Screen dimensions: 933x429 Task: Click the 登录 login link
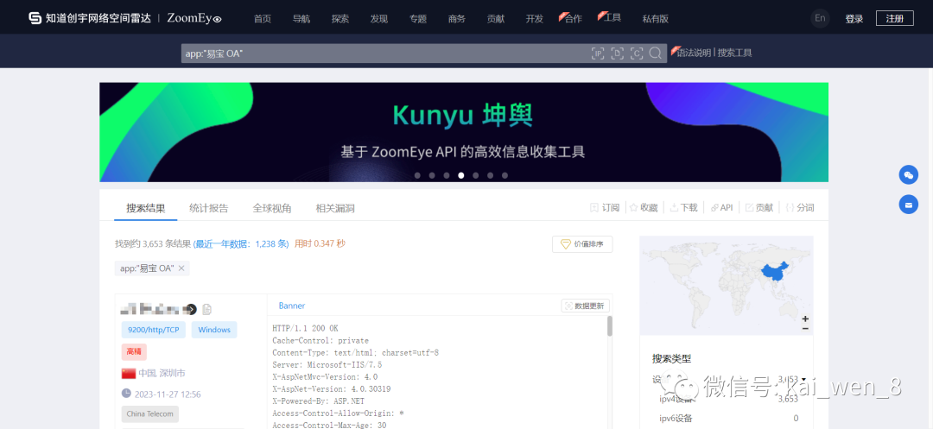854,18
